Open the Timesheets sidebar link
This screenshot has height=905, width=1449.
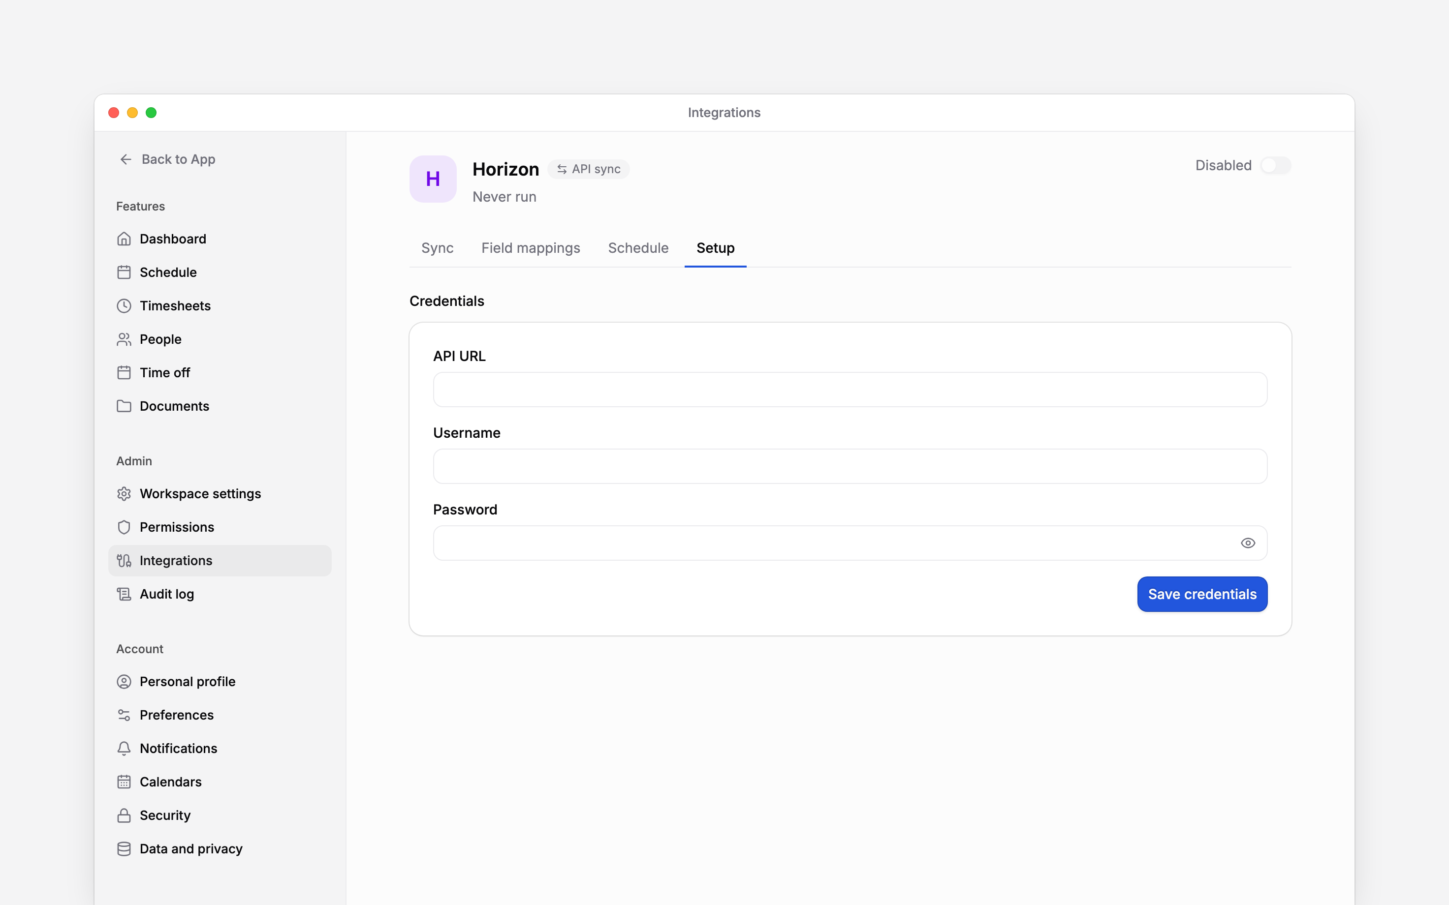click(x=220, y=306)
